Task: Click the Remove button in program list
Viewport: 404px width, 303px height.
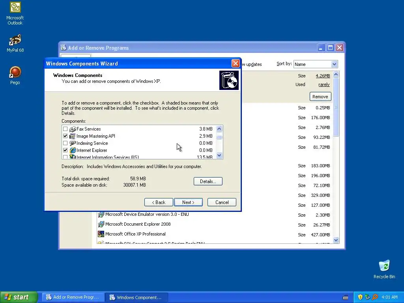Action: (x=320, y=97)
